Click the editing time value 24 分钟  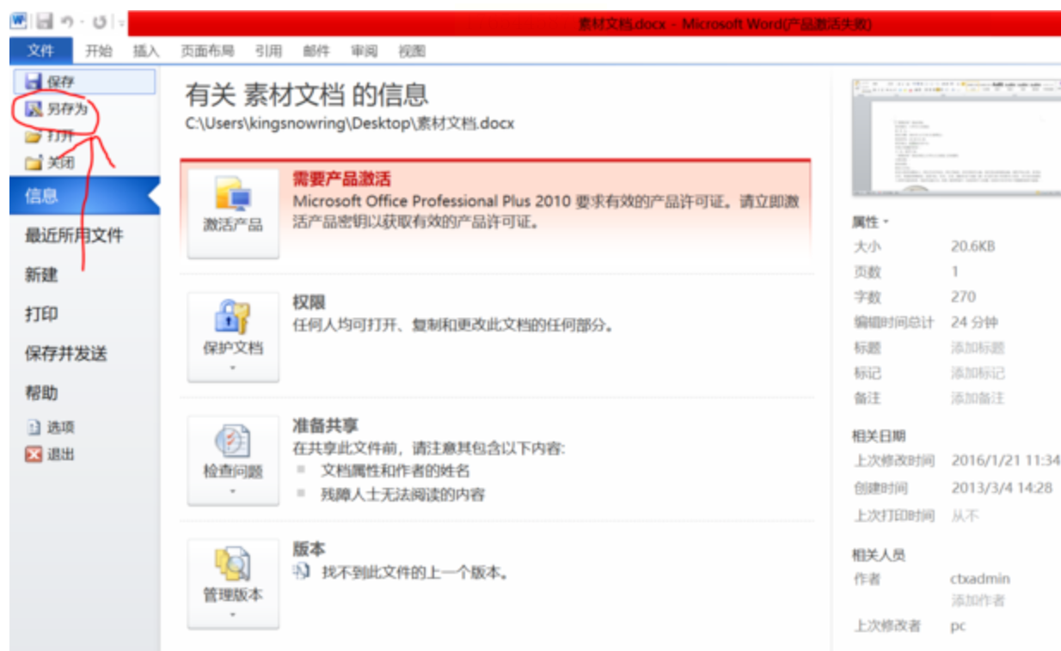(x=974, y=322)
